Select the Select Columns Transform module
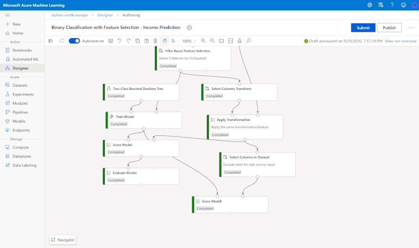419x248 pixels. 239,92
